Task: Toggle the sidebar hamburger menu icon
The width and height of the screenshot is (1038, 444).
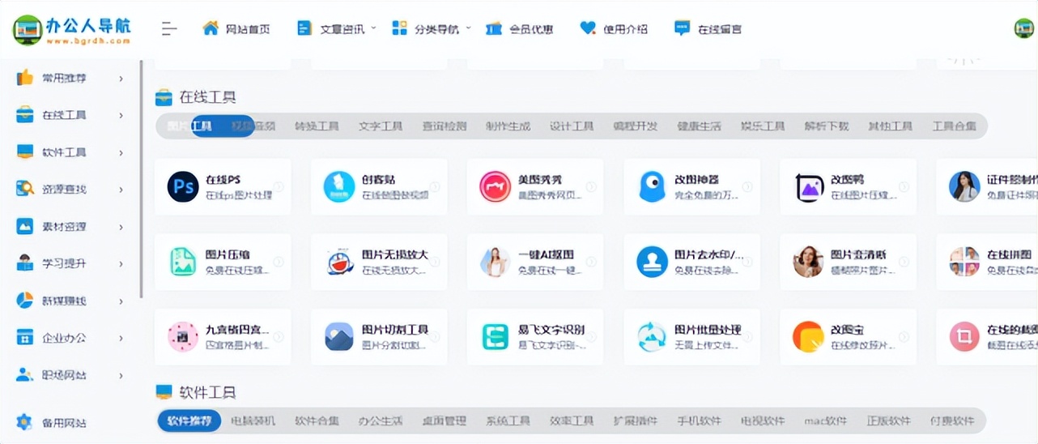Action: point(168,29)
